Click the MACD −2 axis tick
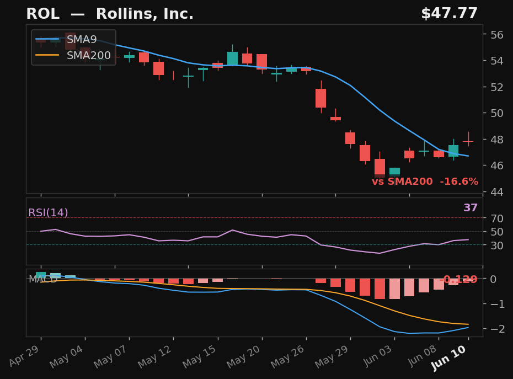Image resolution: width=513 pixels, height=379 pixels. [x=498, y=329]
